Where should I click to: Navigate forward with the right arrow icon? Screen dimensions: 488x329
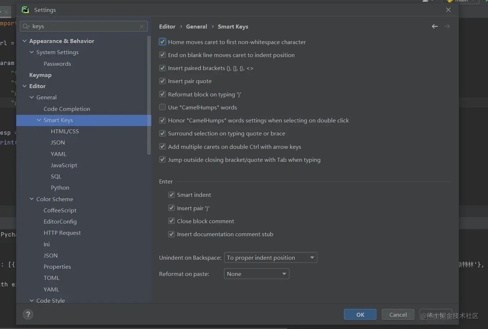pyautogui.click(x=447, y=26)
